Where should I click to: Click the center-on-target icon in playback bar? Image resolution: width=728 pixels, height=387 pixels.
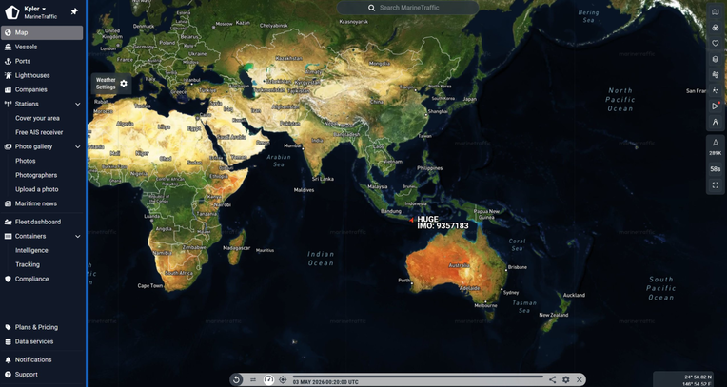[283, 379]
